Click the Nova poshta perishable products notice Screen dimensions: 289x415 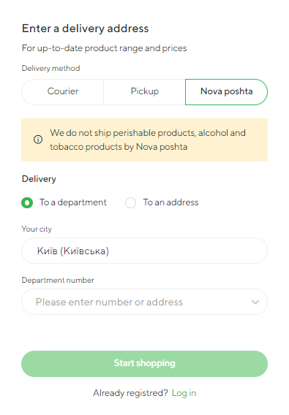click(145, 140)
